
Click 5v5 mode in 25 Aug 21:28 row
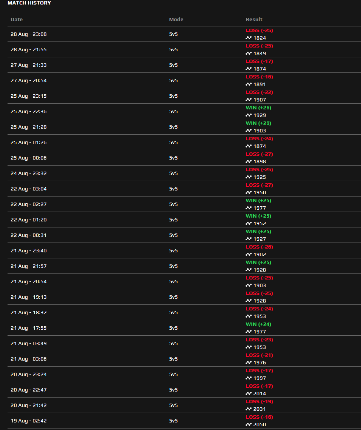tap(174, 127)
